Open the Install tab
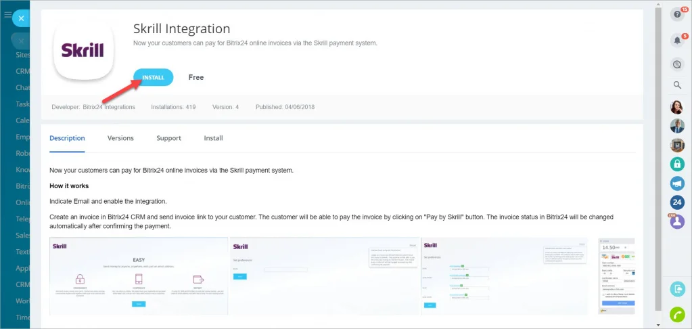 point(213,138)
